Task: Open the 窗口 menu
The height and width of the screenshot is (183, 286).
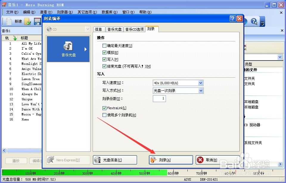Action: click(128, 12)
